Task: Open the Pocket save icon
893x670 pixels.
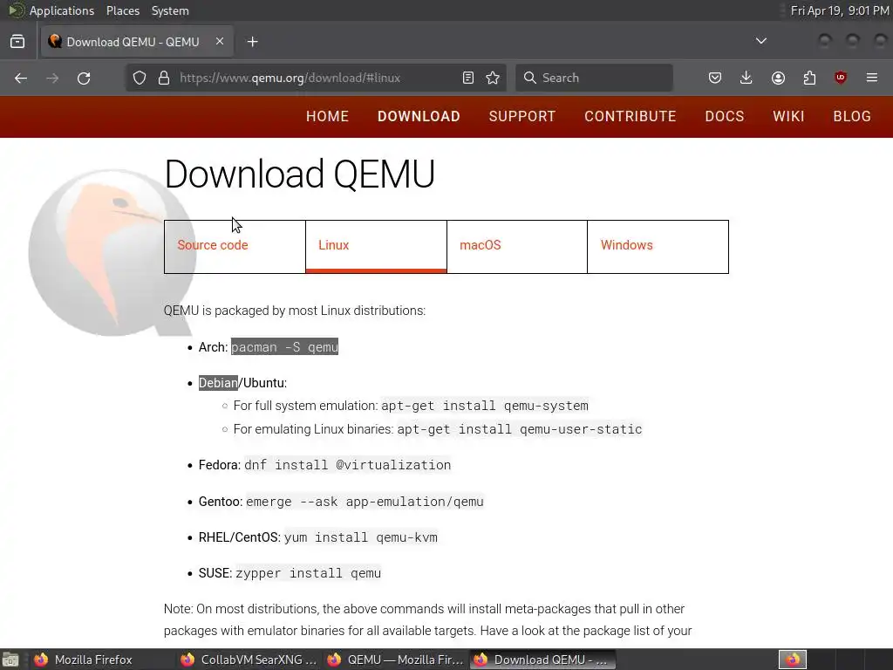Action: coord(715,78)
